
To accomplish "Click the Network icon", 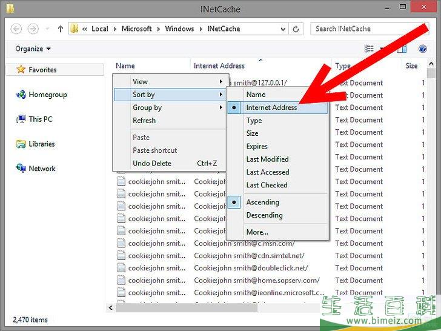I will click(21, 169).
